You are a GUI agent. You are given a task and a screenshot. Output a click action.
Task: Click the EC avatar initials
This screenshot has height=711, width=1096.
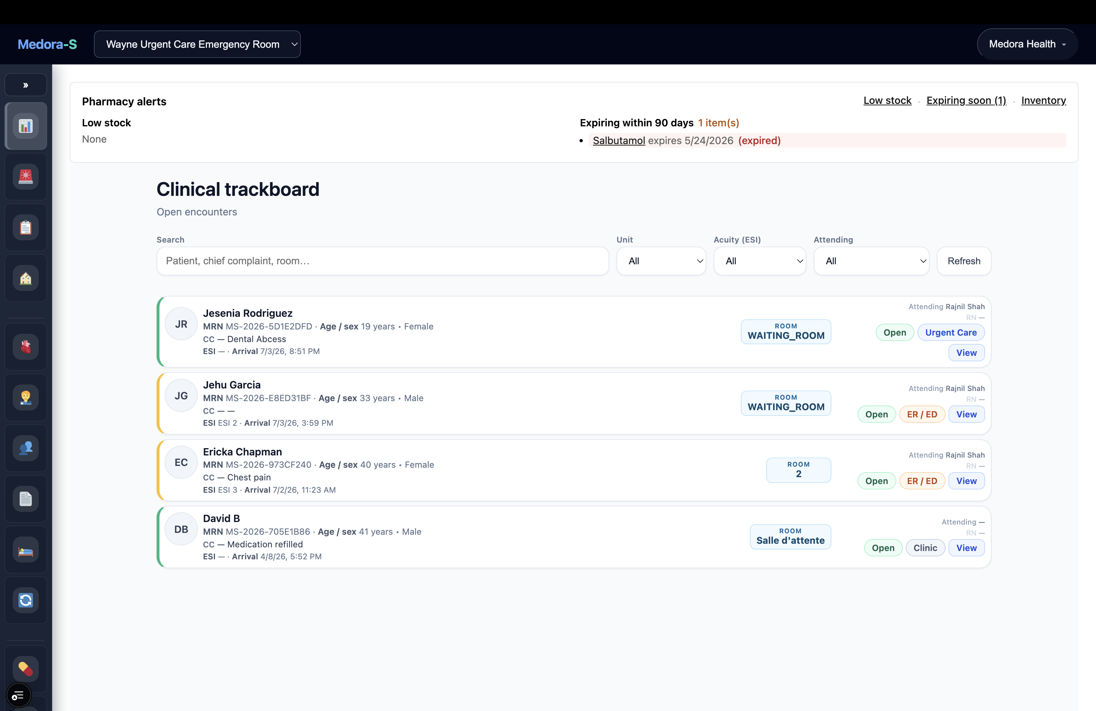click(182, 462)
